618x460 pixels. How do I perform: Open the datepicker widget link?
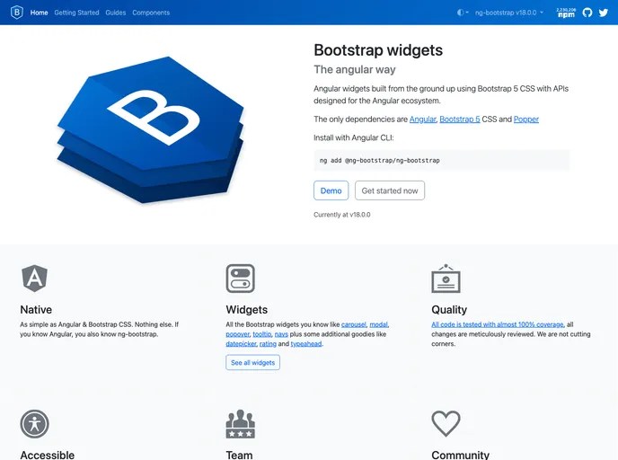(x=241, y=344)
